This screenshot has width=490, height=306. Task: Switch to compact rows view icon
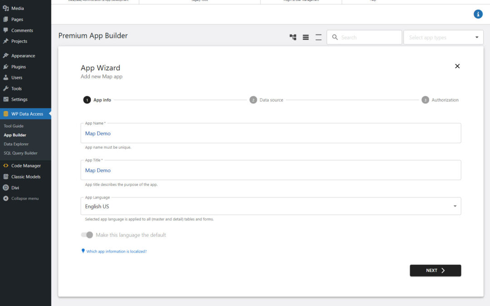(318, 38)
